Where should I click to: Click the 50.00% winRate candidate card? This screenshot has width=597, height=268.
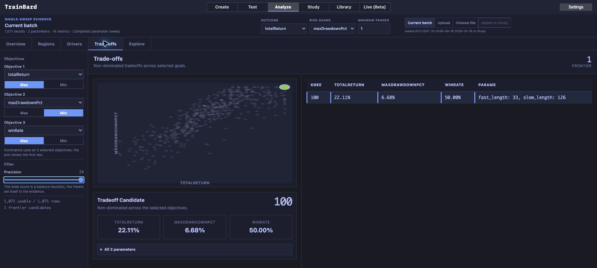261,227
